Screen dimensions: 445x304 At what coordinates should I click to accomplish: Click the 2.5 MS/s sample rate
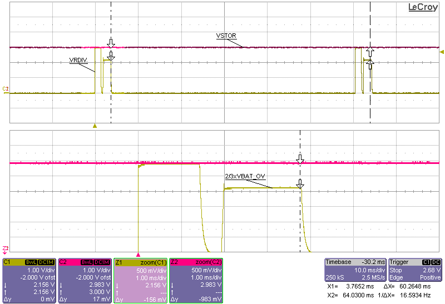[x=373, y=277]
